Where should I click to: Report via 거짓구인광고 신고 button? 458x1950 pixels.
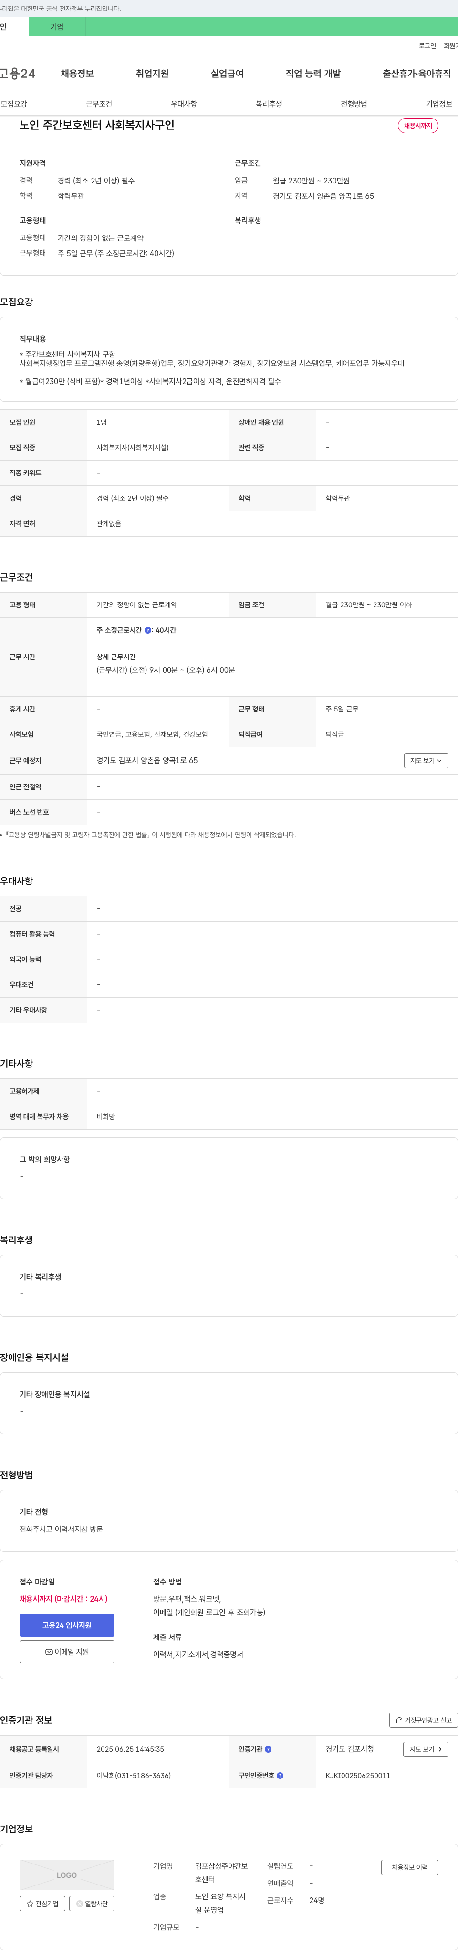tap(423, 1720)
